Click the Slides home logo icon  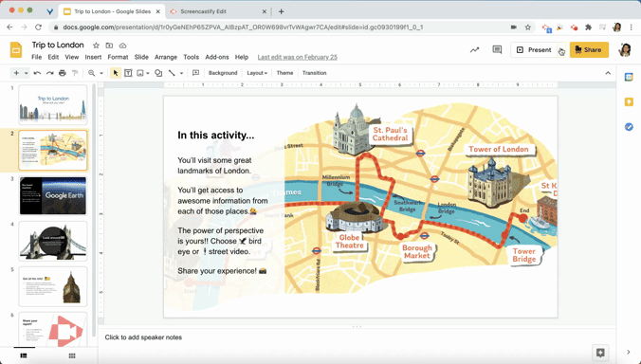[16, 50]
